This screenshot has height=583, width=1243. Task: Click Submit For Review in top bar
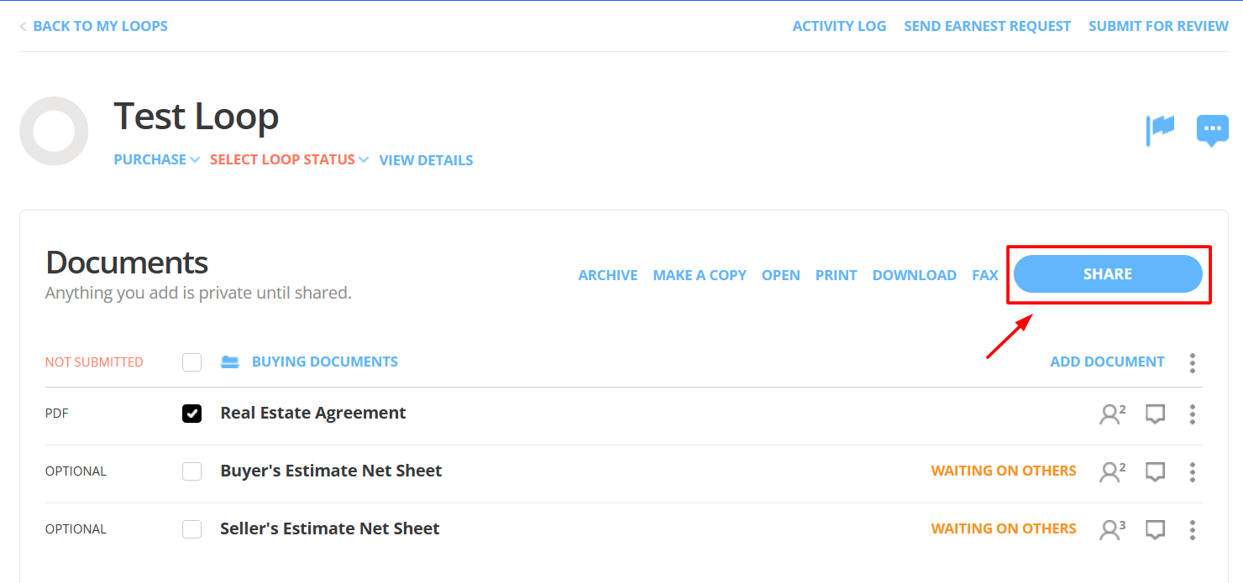point(1158,26)
